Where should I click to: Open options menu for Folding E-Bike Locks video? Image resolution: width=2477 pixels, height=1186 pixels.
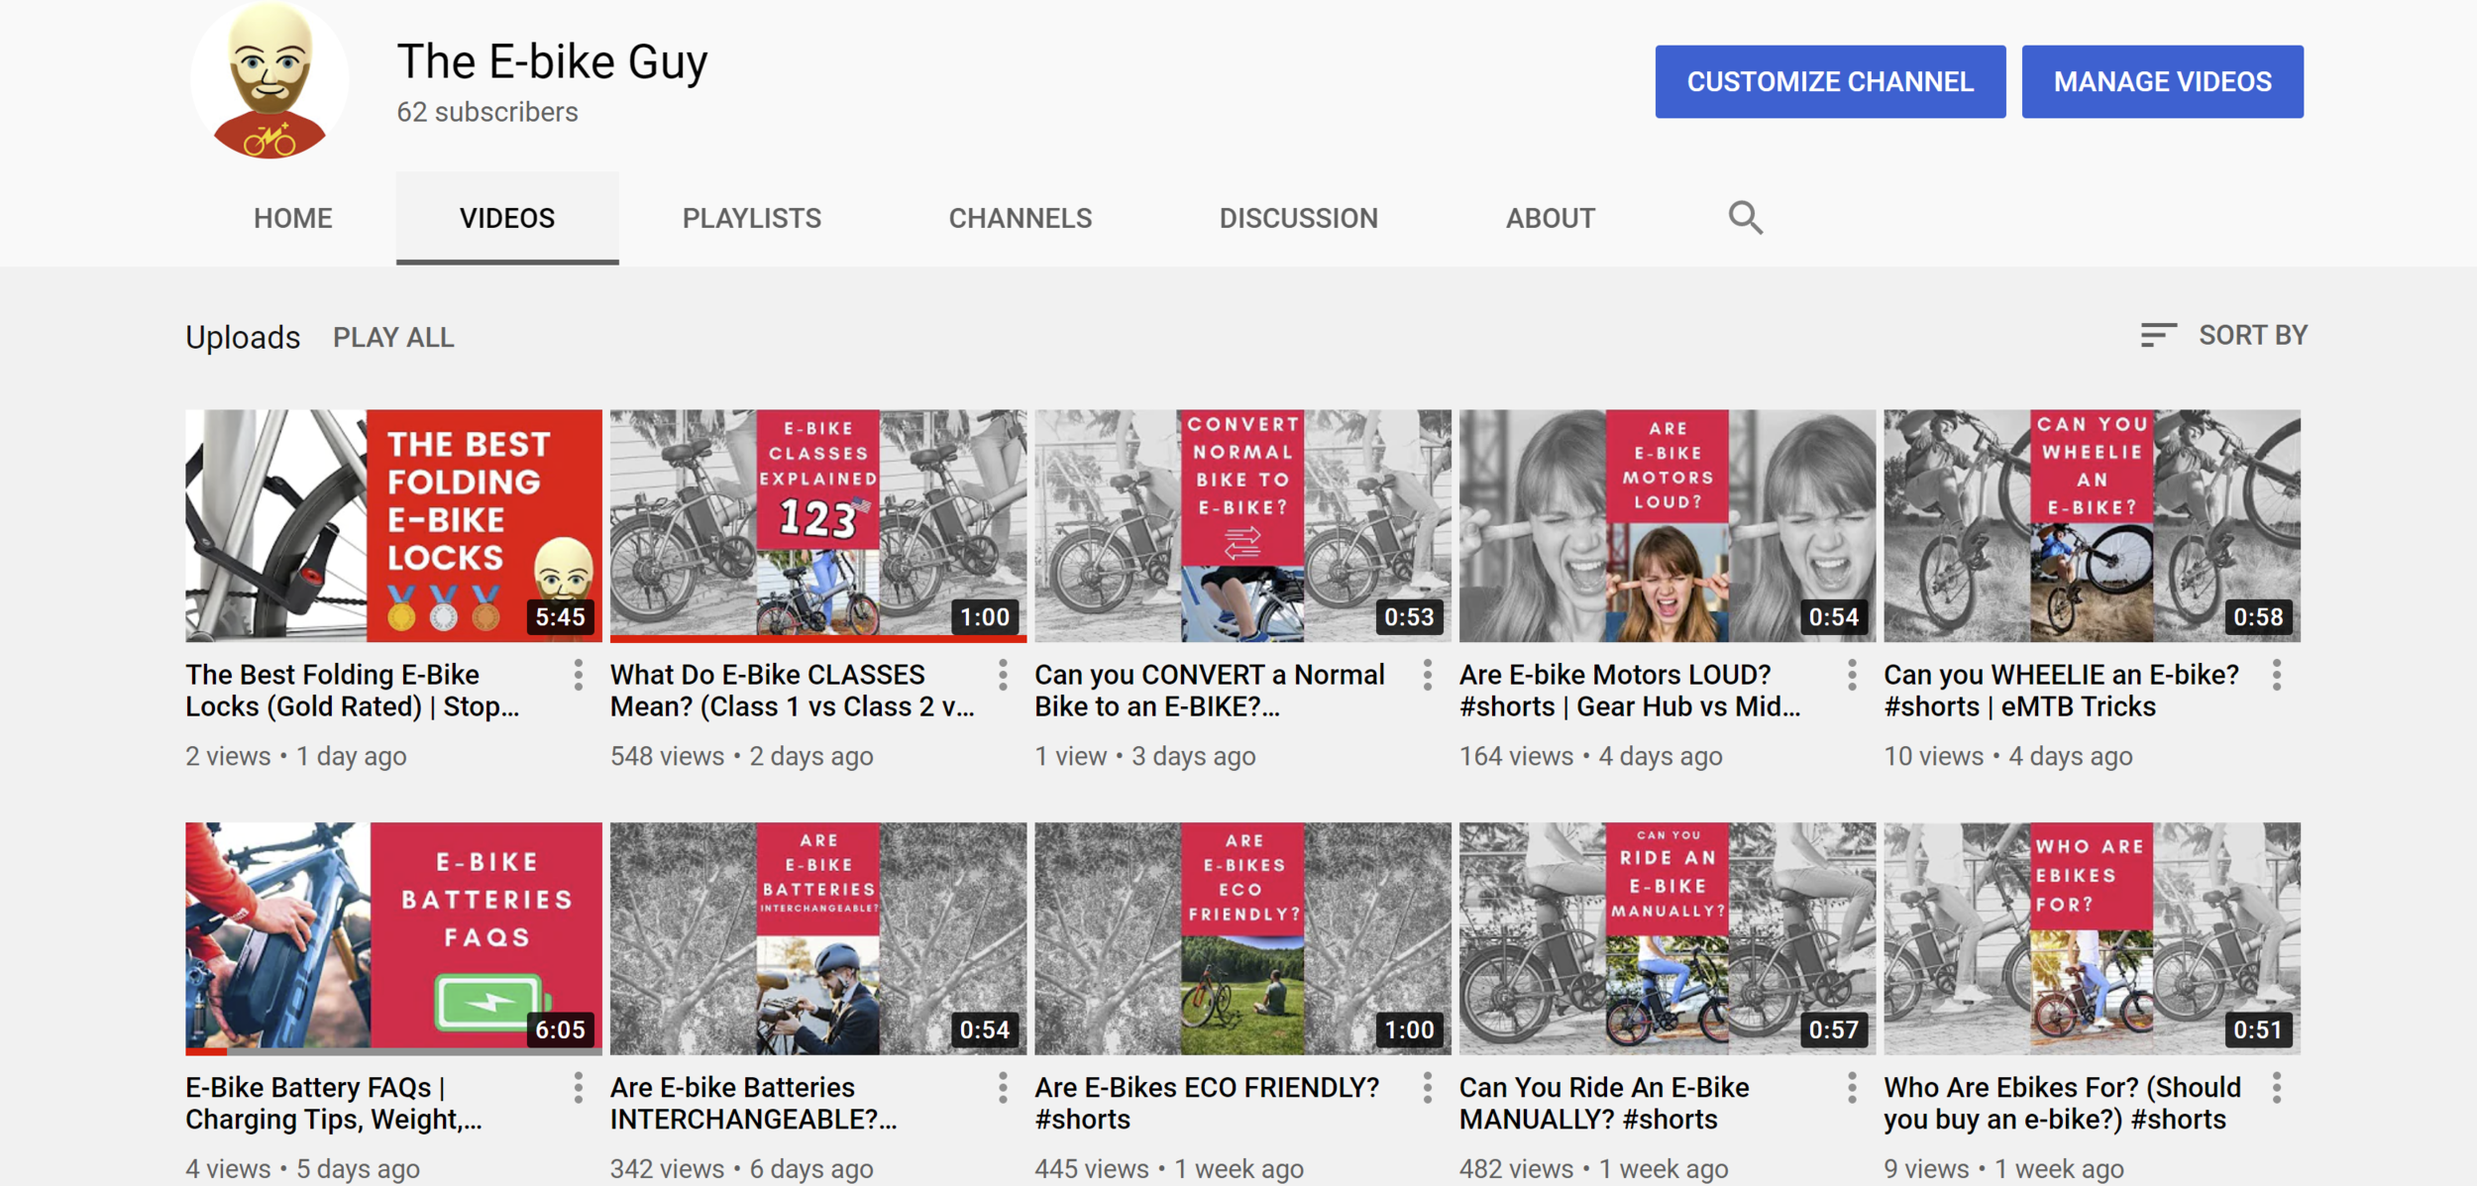(x=578, y=676)
